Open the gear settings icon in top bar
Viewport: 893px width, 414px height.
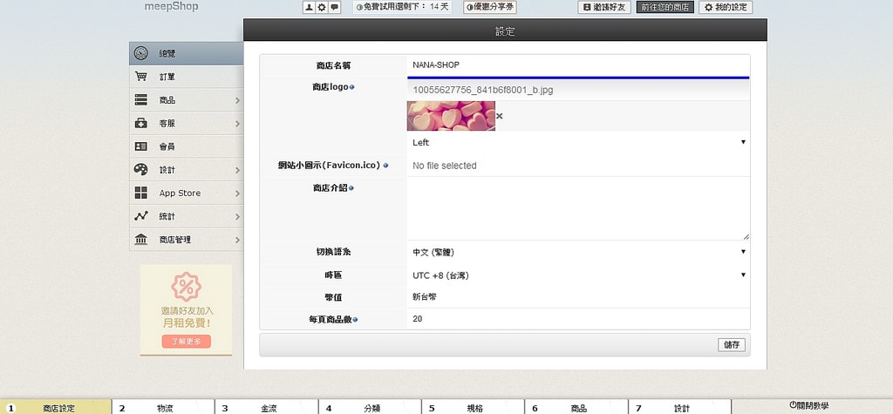coord(321,7)
